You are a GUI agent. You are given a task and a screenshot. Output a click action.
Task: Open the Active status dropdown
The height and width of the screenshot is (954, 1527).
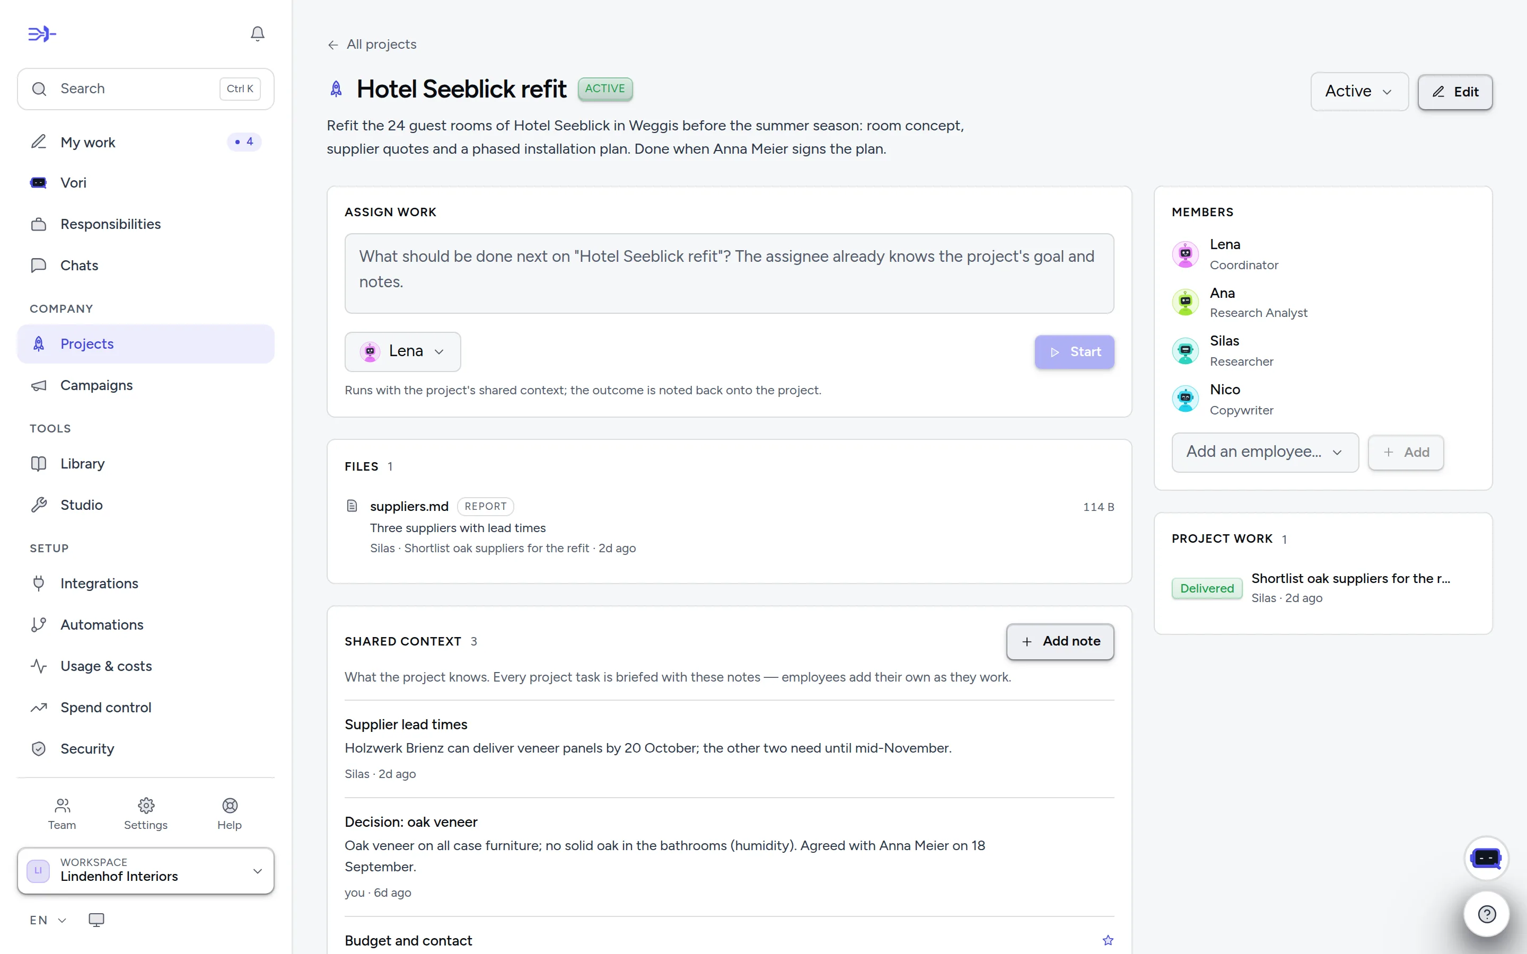pos(1359,92)
